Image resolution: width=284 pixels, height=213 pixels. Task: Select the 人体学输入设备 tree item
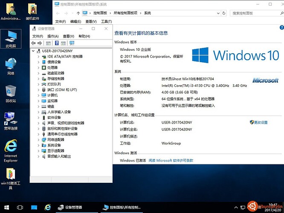pos(59,112)
